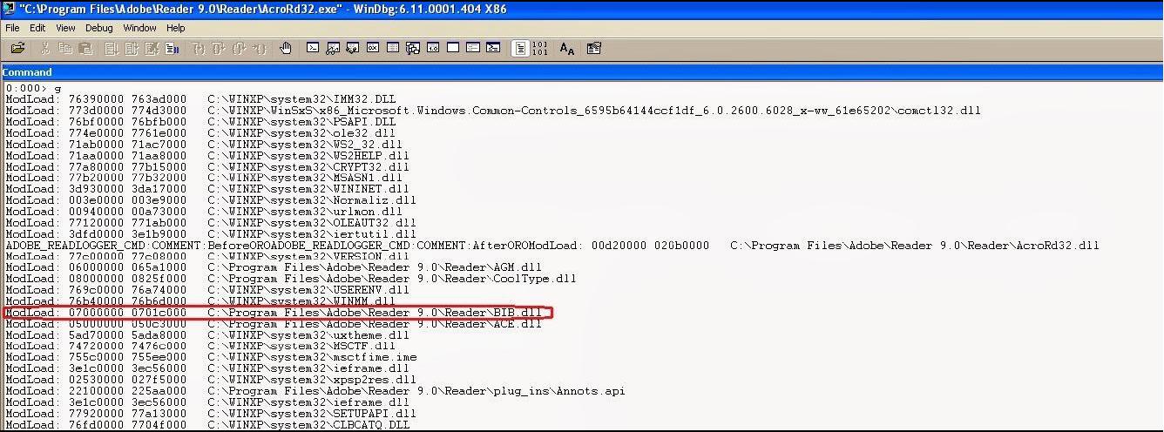1164x432 pixels.
Task: Open the Window menu
Action: 139,28
